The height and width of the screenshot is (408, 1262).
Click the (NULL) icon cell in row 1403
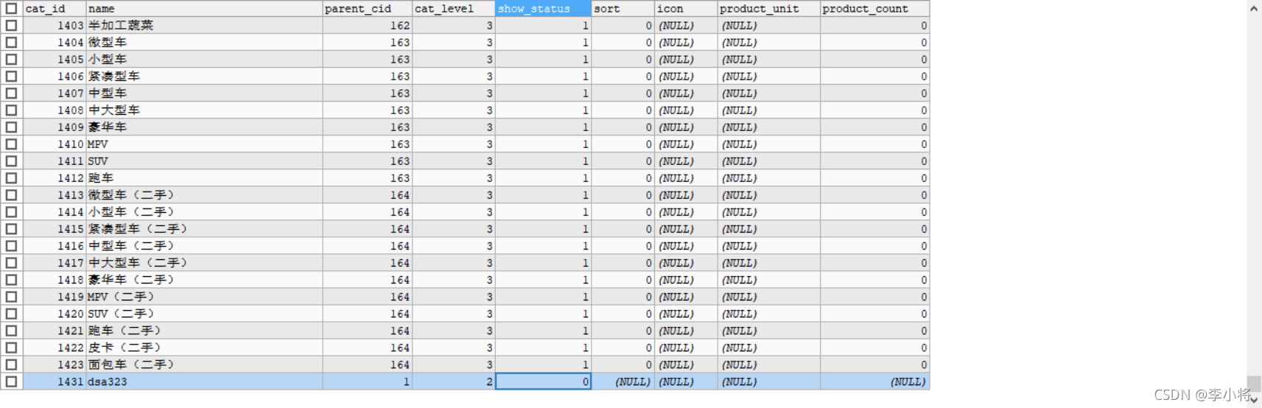686,25
